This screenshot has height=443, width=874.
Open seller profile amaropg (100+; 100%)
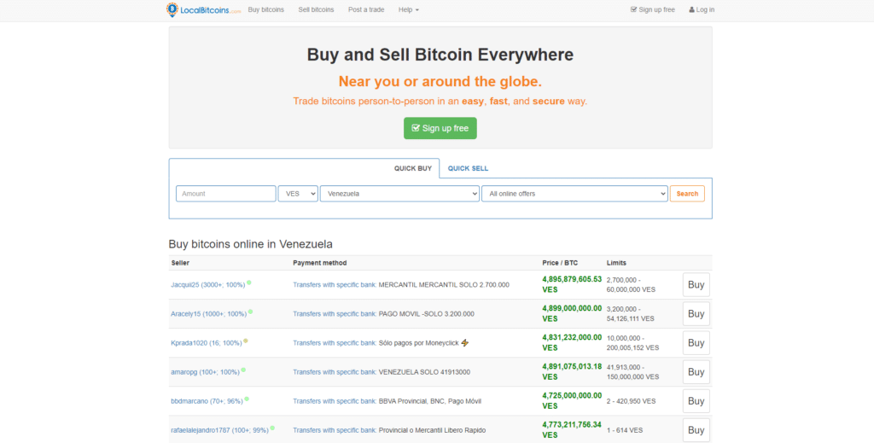click(205, 371)
